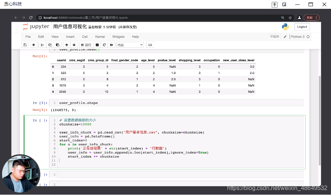This screenshot has height=195, width=331.
Task: Go forward with the browser forward arrow
Action: click(x=24, y=18)
